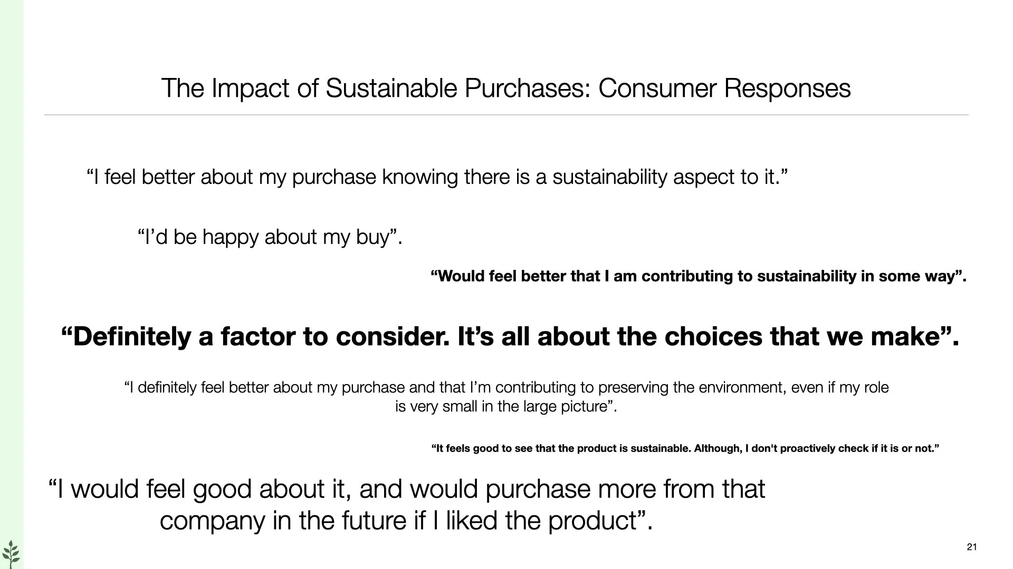Click the quote "I'd be happy about my buy"
1013x569 pixels.
point(270,237)
